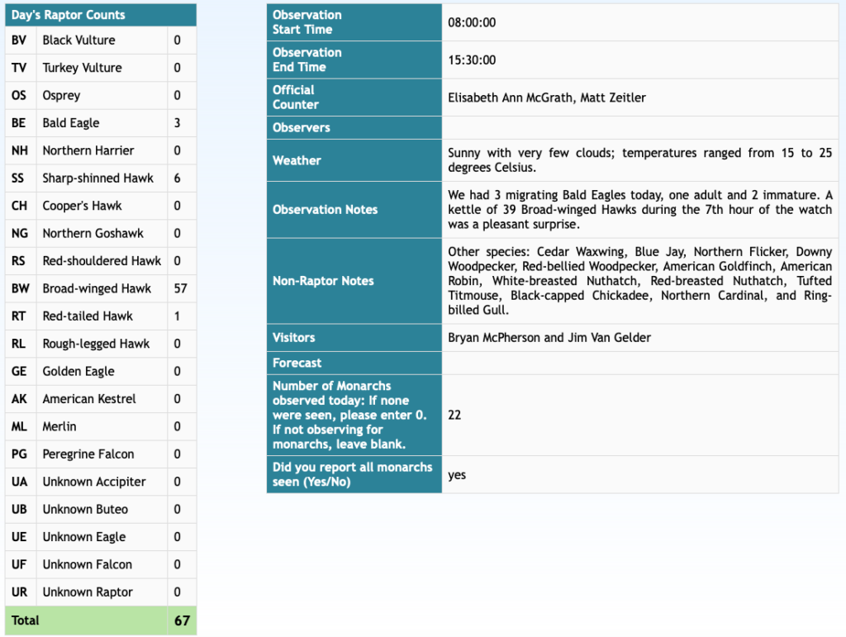Click the Observers field label

[301, 128]
